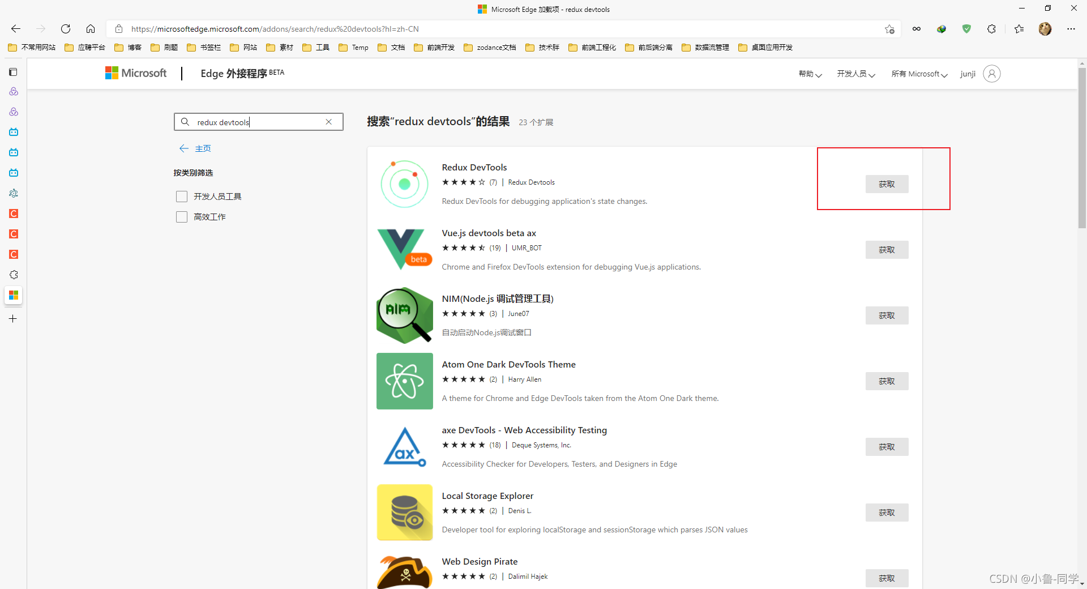
Task: Click the green shield extension icon
Action: tap(966, 29)
